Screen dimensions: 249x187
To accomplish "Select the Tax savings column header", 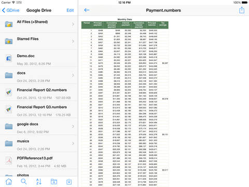I will (x=163, y=24).
